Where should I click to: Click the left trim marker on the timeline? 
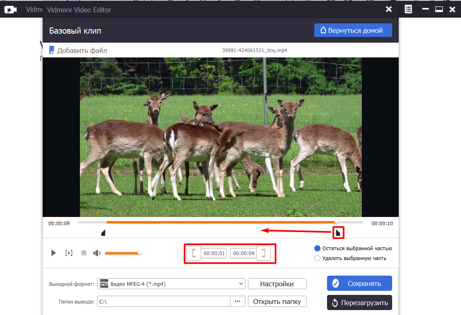[x=103, y=233]
